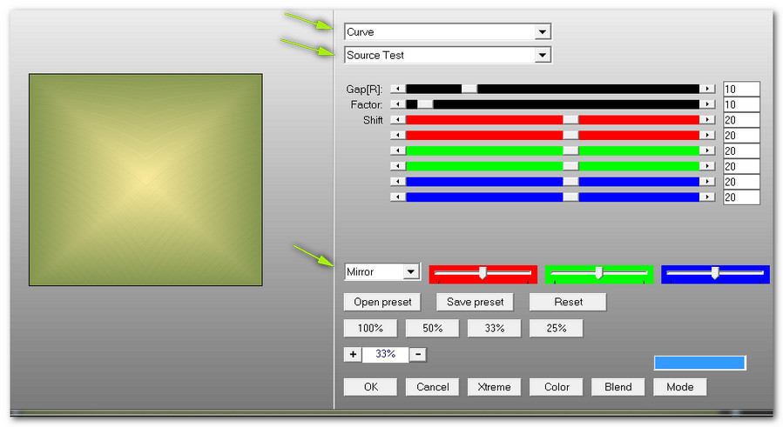Click the red channel slider handle
This screenshot has width=783, height=427.
click(x=482, y=273)
